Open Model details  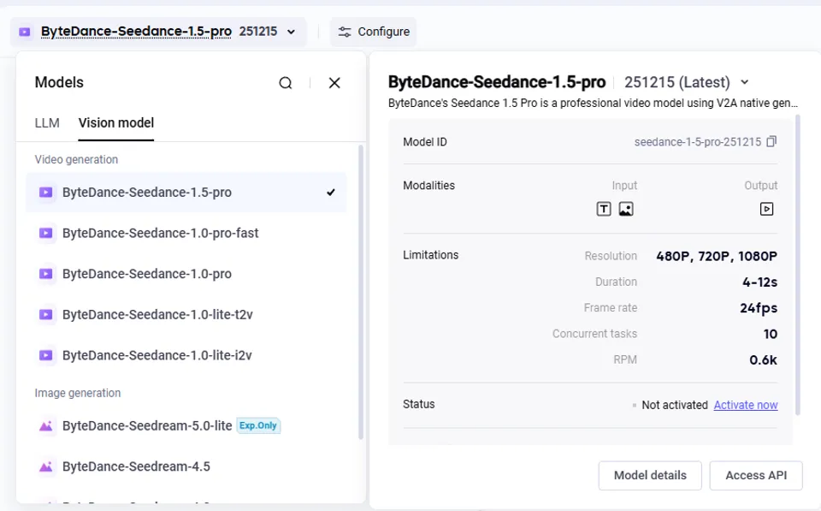tap(649, 475)
